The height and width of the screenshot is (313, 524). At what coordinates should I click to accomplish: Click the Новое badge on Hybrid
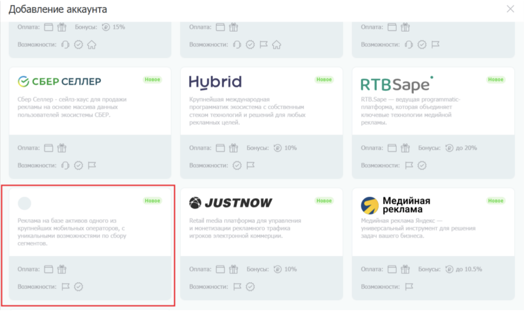[324, 79]
